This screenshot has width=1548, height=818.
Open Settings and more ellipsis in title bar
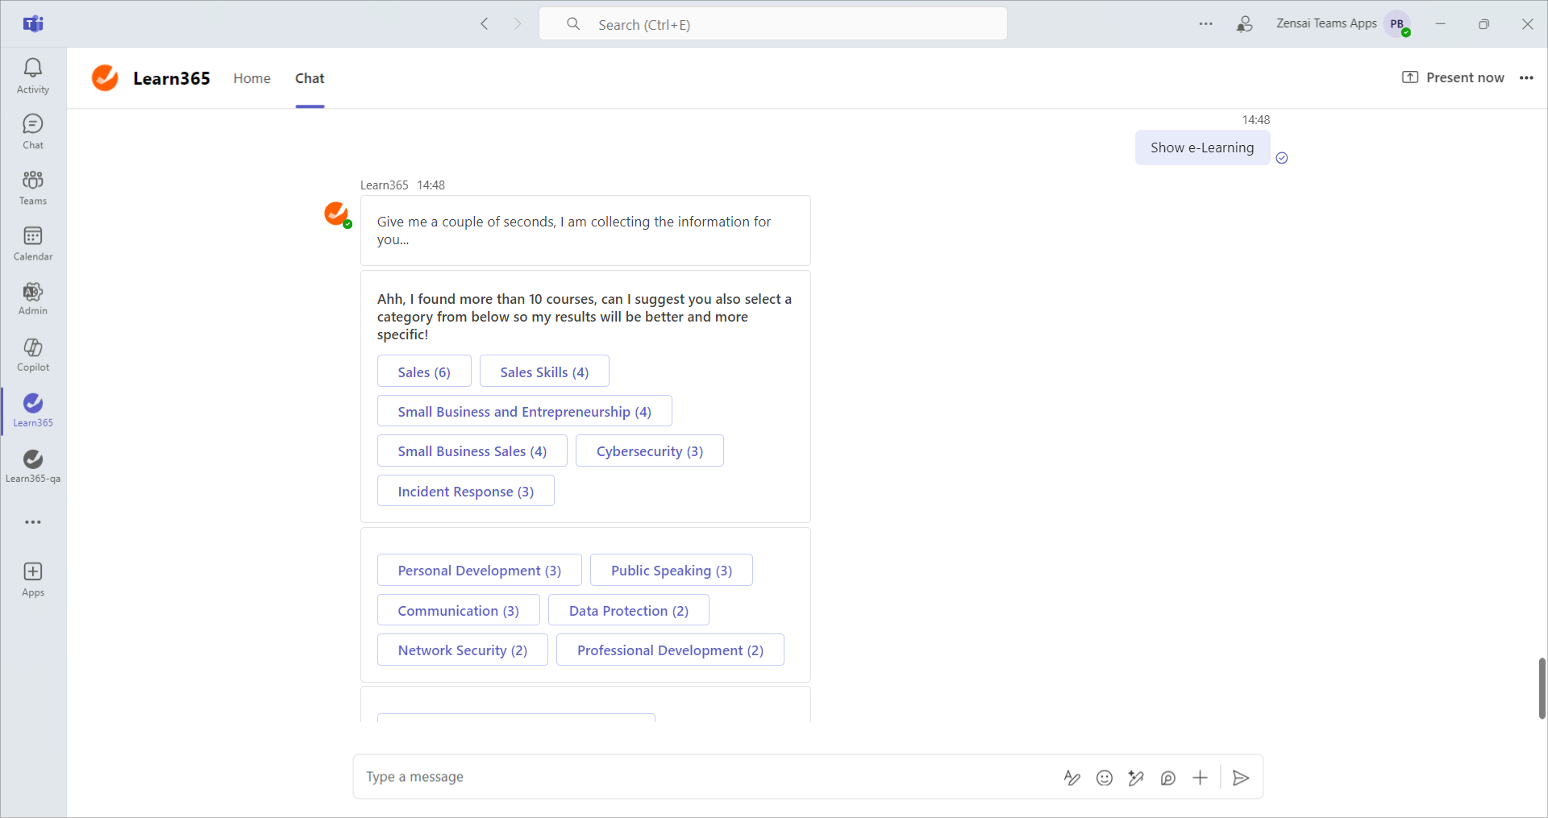[x=1205, y=24]
